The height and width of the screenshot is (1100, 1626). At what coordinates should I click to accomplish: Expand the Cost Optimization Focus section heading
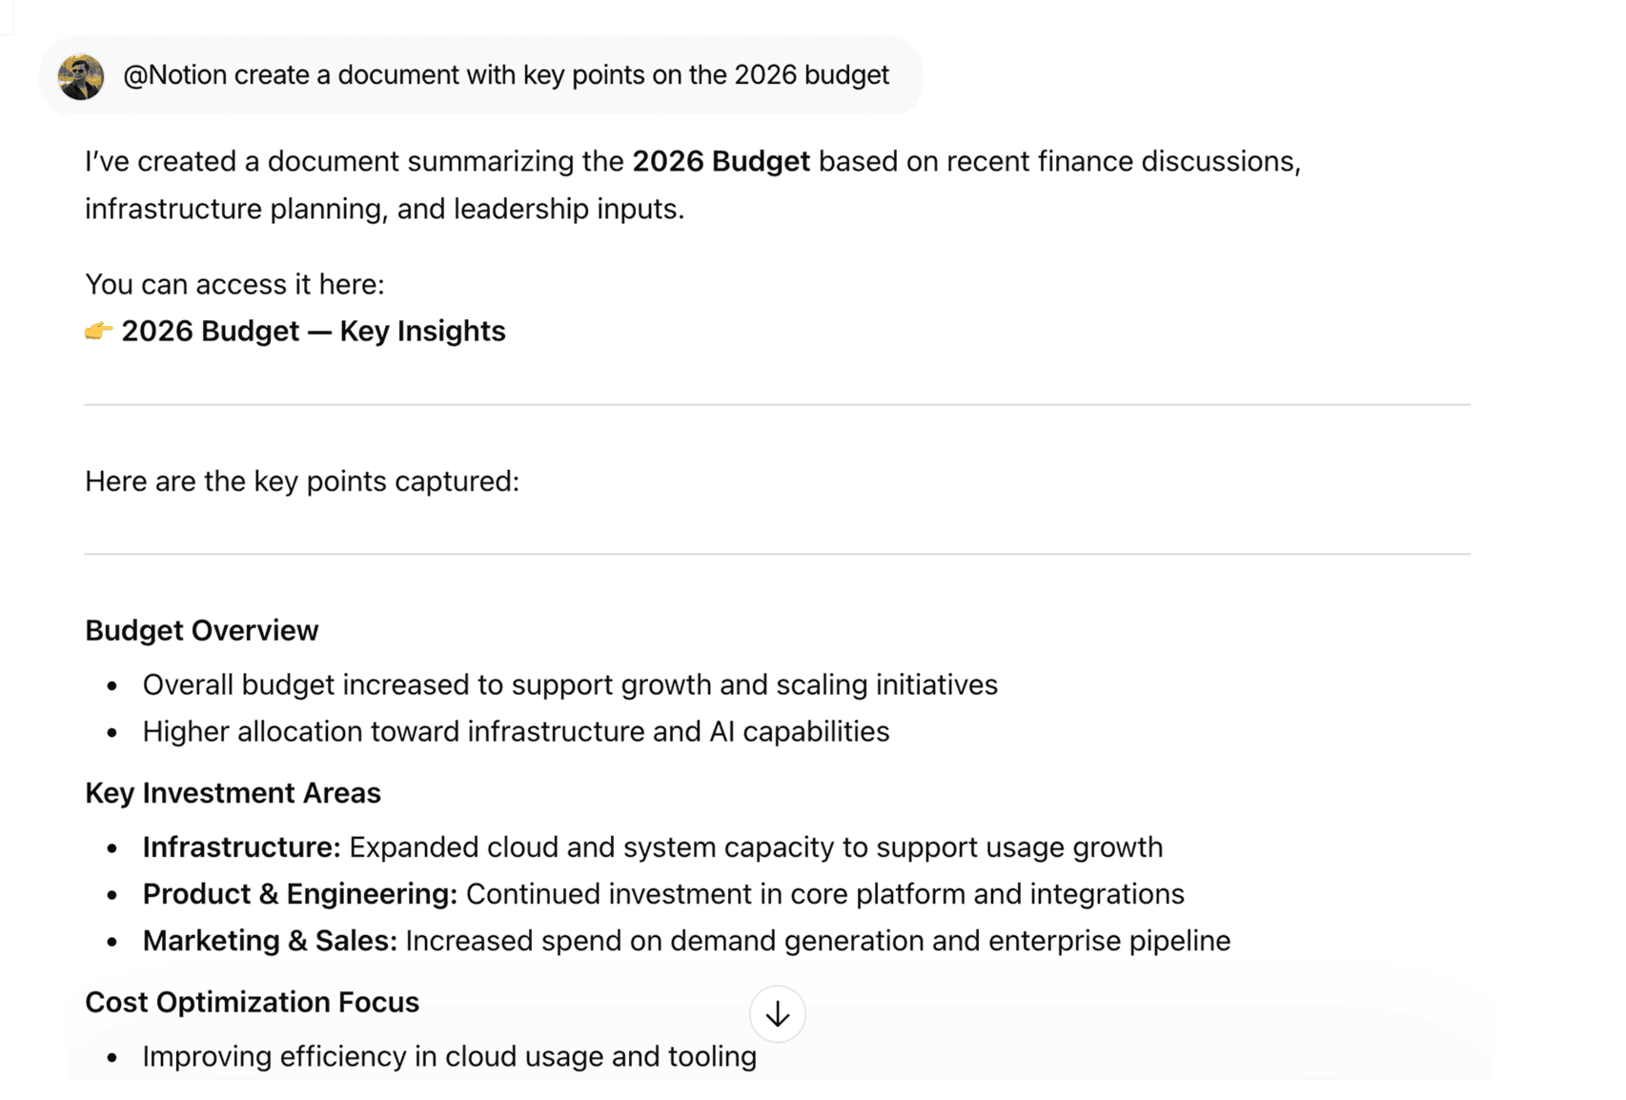252,1002
